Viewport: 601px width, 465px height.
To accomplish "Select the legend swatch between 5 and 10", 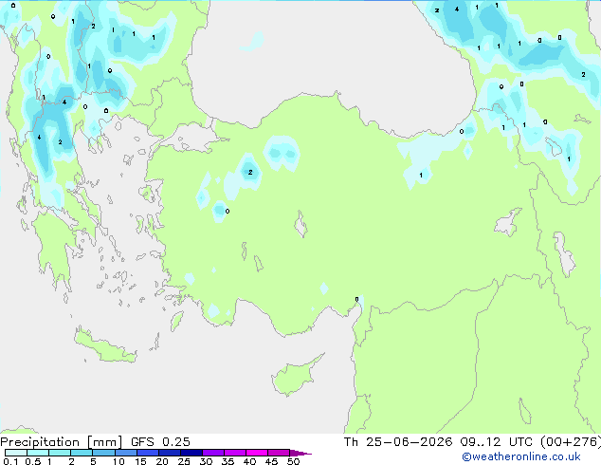I will tap(103, 453).
